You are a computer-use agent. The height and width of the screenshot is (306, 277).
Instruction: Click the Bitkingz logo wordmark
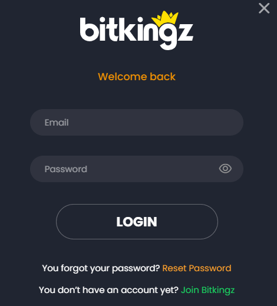(137, 31)
